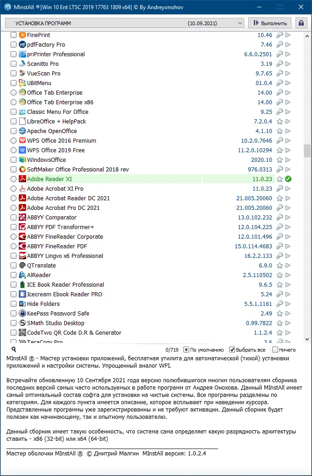312x476 pixels.
Task: Click the '0/719' selection counter
Action: (172, 350)
